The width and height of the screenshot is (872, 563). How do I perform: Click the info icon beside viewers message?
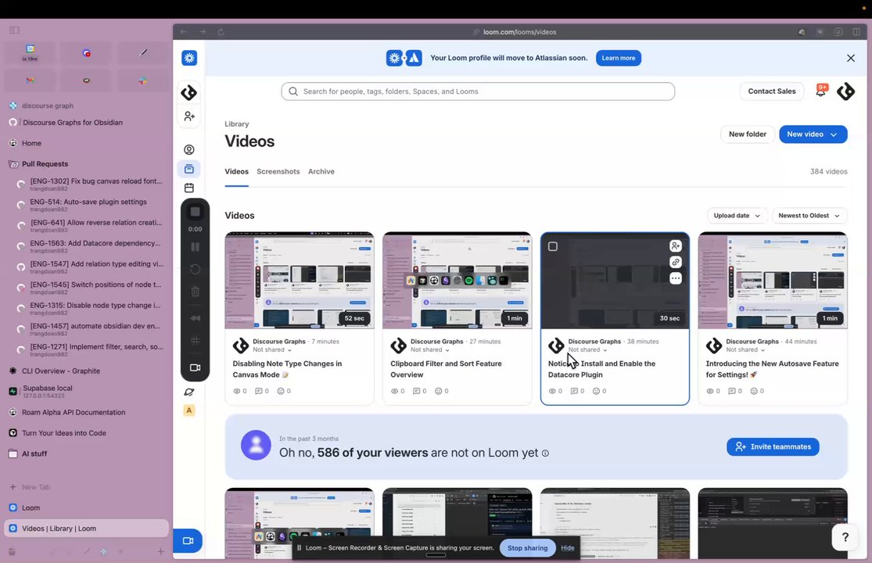(x=546, y=453)
